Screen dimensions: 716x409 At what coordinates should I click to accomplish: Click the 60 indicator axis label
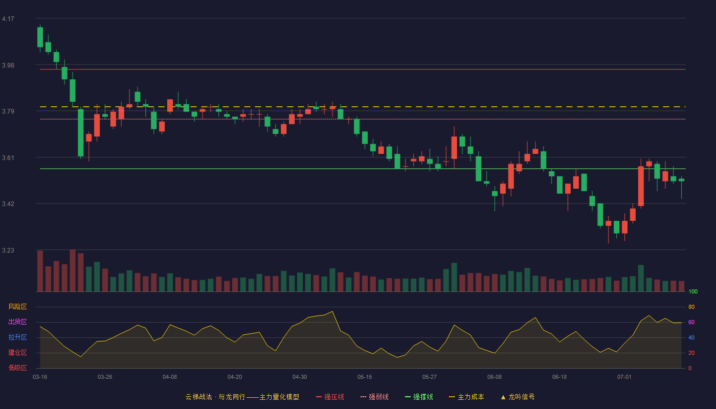tap(691, 322)
